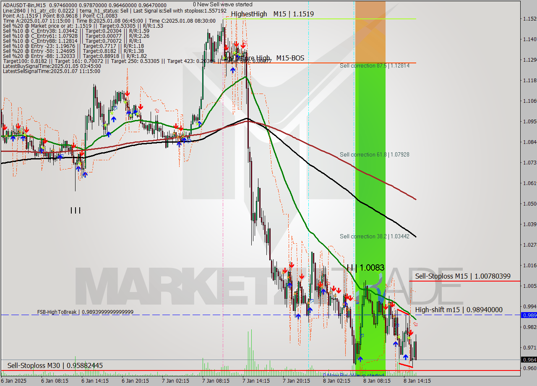Click the blue 0.989 price tag on axis
Image resolution: width=537 pixels, height=386 pixels.
point(529,315)
